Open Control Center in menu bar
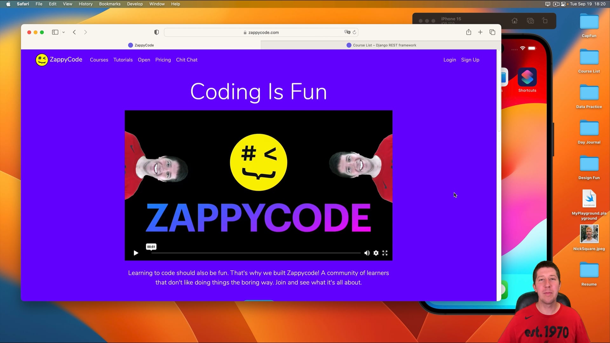610x343 pixels. pos(563,4)
